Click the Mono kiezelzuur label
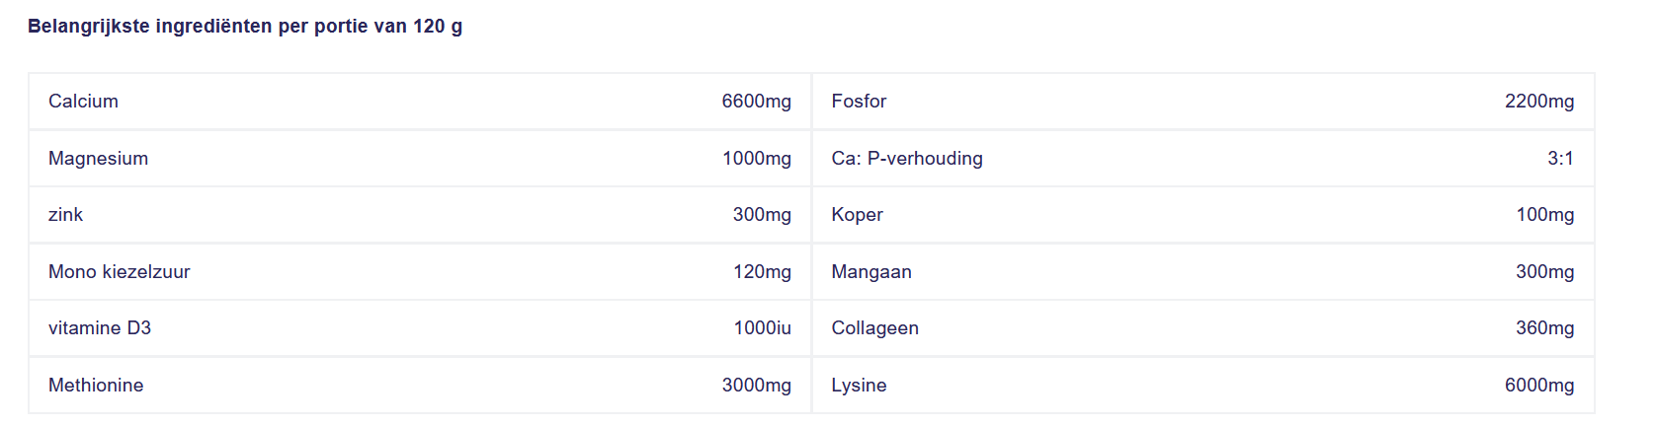Screen dimensions: 1657x426 coord(119,272)
